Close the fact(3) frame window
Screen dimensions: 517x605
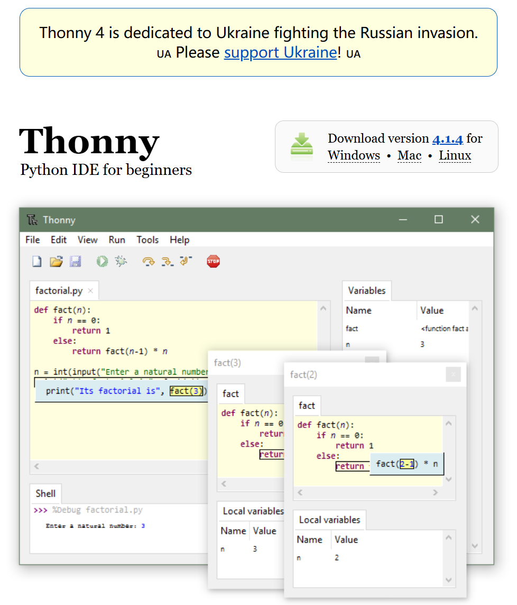click(372, 360)
